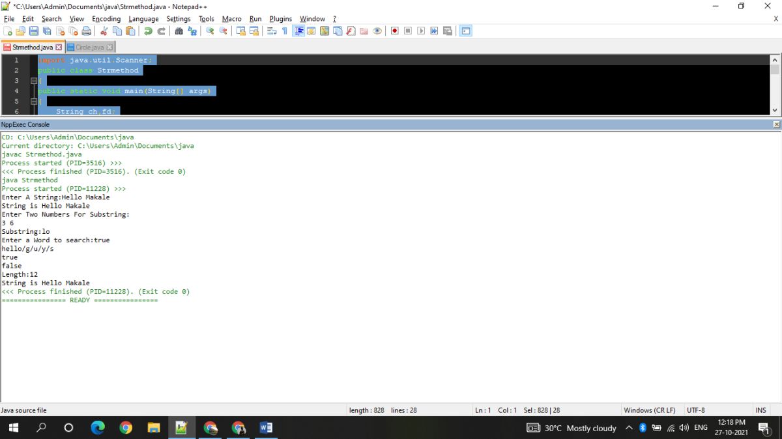The height and width of the screenshot is (439, 782).
Task: Open the Windows Start menu
Action: [x=14, y=427]
